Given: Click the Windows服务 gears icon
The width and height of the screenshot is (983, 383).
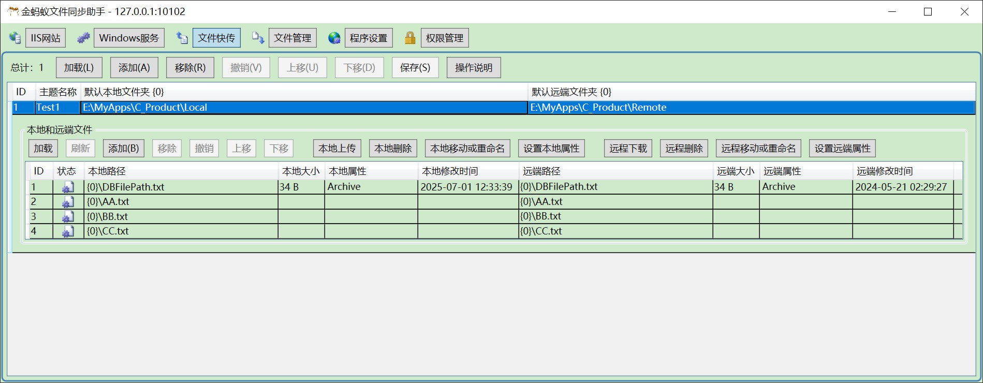Looking at the screenshot, I should point(83,38).
